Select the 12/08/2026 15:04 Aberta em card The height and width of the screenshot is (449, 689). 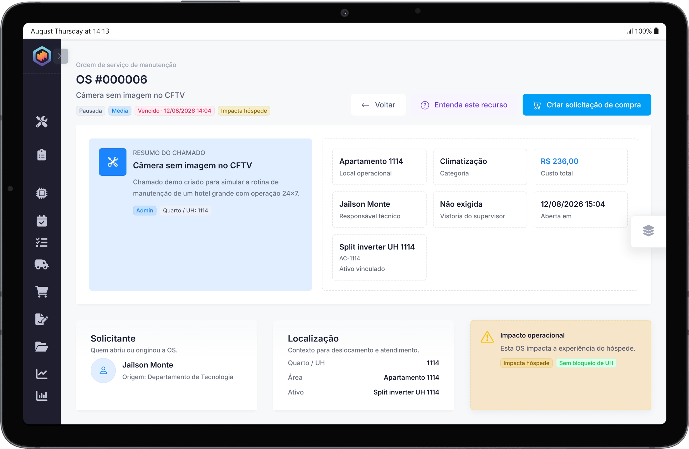[581, 210]
